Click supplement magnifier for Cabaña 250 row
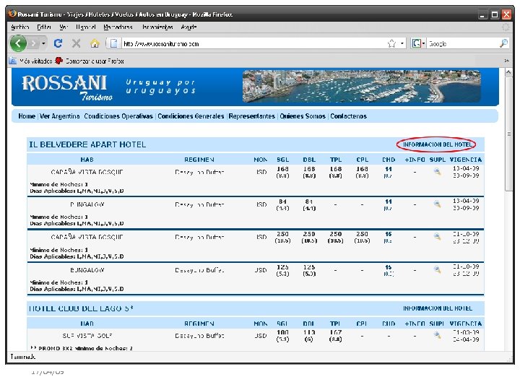 pos(437,236)
